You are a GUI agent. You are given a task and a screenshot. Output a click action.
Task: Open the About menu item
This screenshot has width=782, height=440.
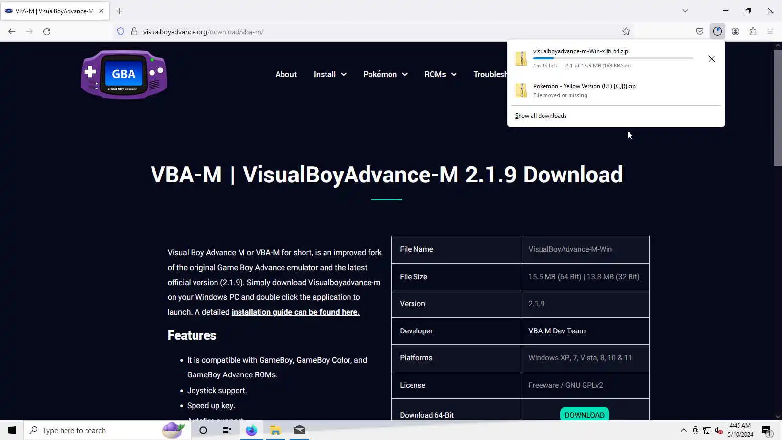pyautogui.click(x=286, y=74)
